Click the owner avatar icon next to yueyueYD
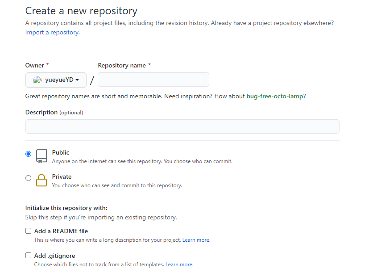 (x=37, y=80)
